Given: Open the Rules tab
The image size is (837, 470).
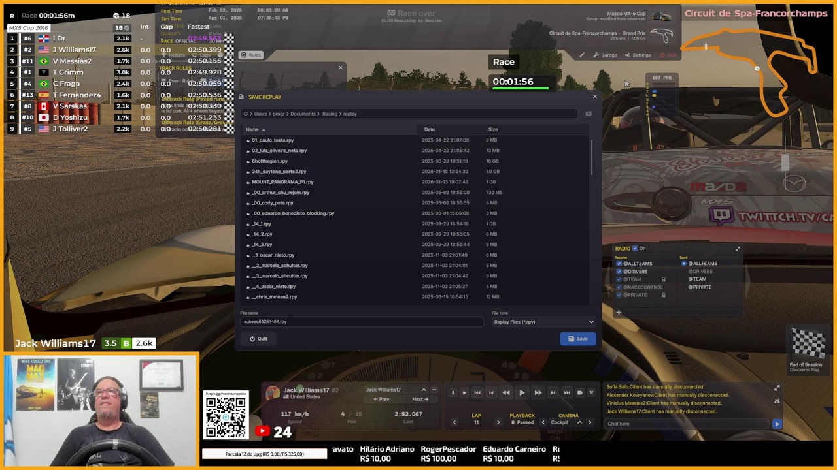Looking at the screenshot, I should [x=250, y=55].
